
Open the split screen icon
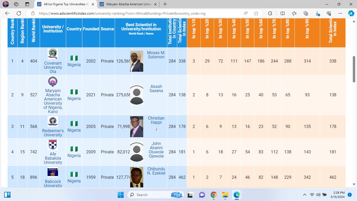tap(283, 13)
